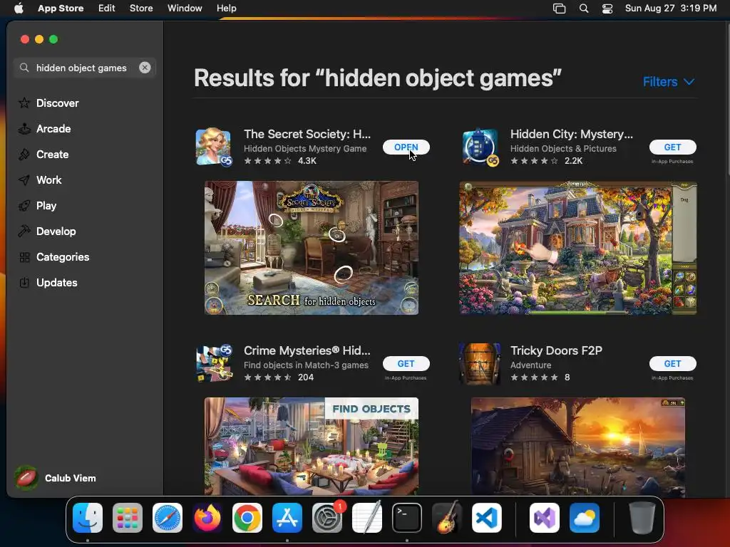
Task: Click the Calub Viem account avatar
Action: [26, 478]
